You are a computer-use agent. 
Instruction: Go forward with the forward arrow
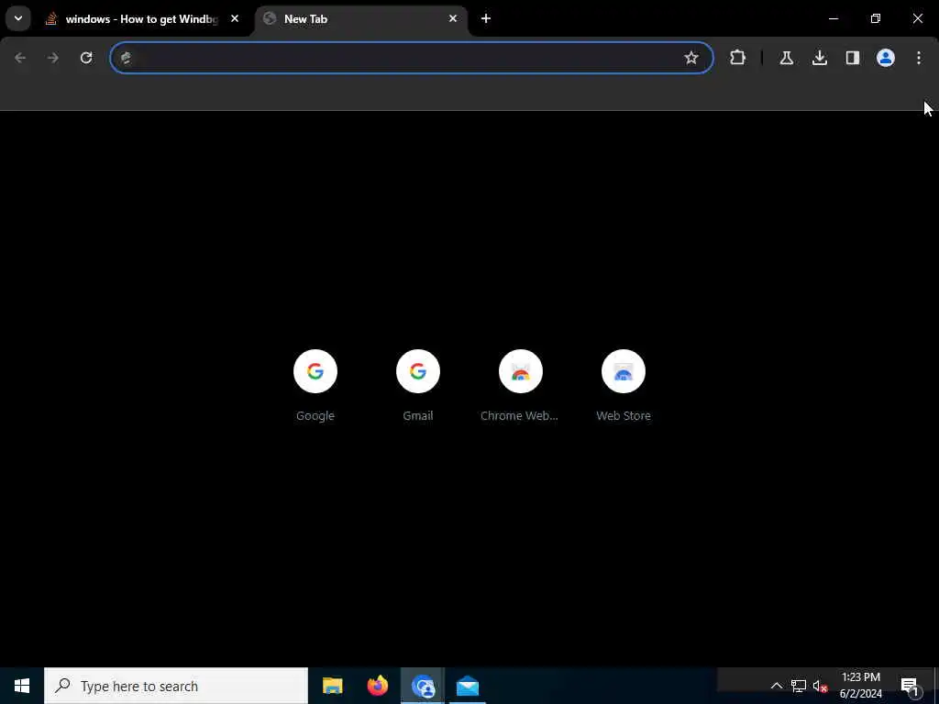(53, 58)
